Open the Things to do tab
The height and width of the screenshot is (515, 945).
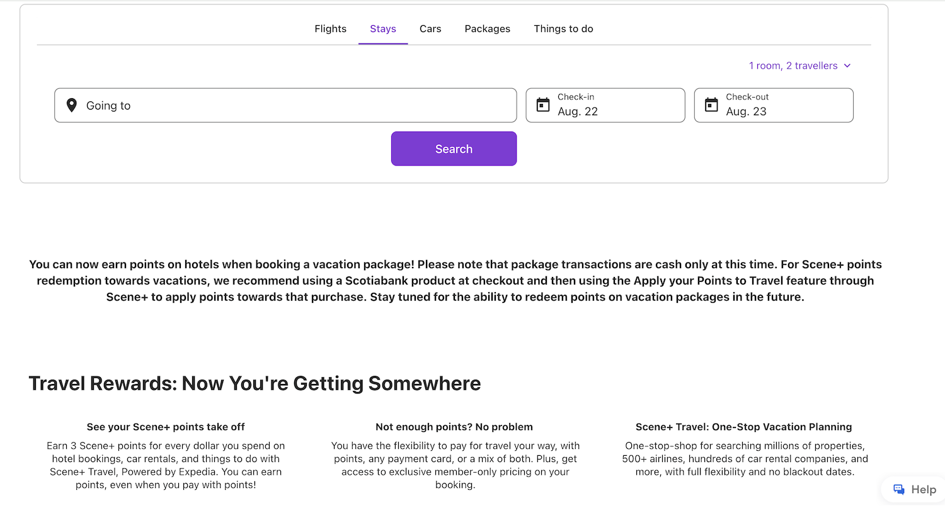pos(563,29)
